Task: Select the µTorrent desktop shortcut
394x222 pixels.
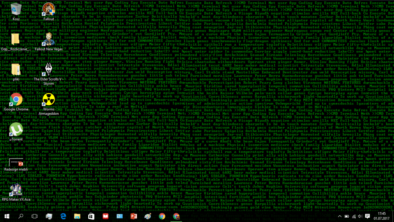Action: click(x=16, y=132)
